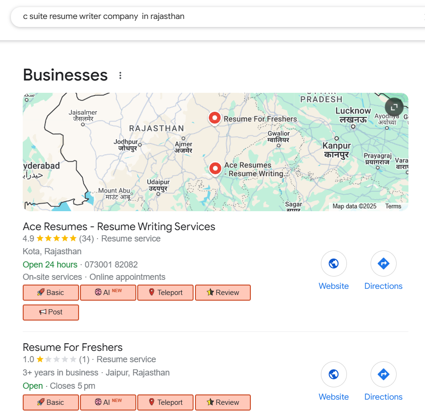425x411 pixels.
Task: Open the three-dot menu beside Businesses
Action: 120,75
